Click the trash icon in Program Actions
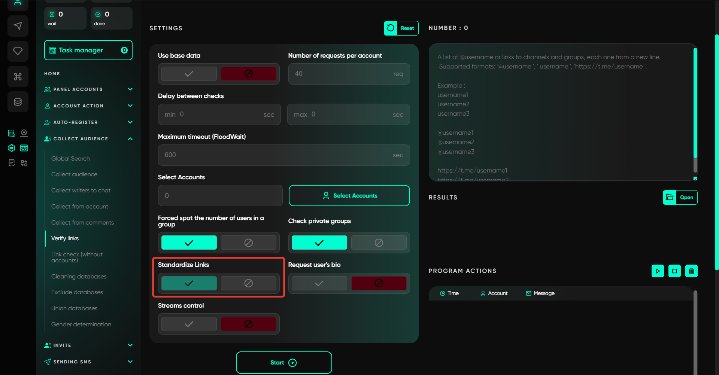Viewport: 719px width, 375px height. (691, 271)
